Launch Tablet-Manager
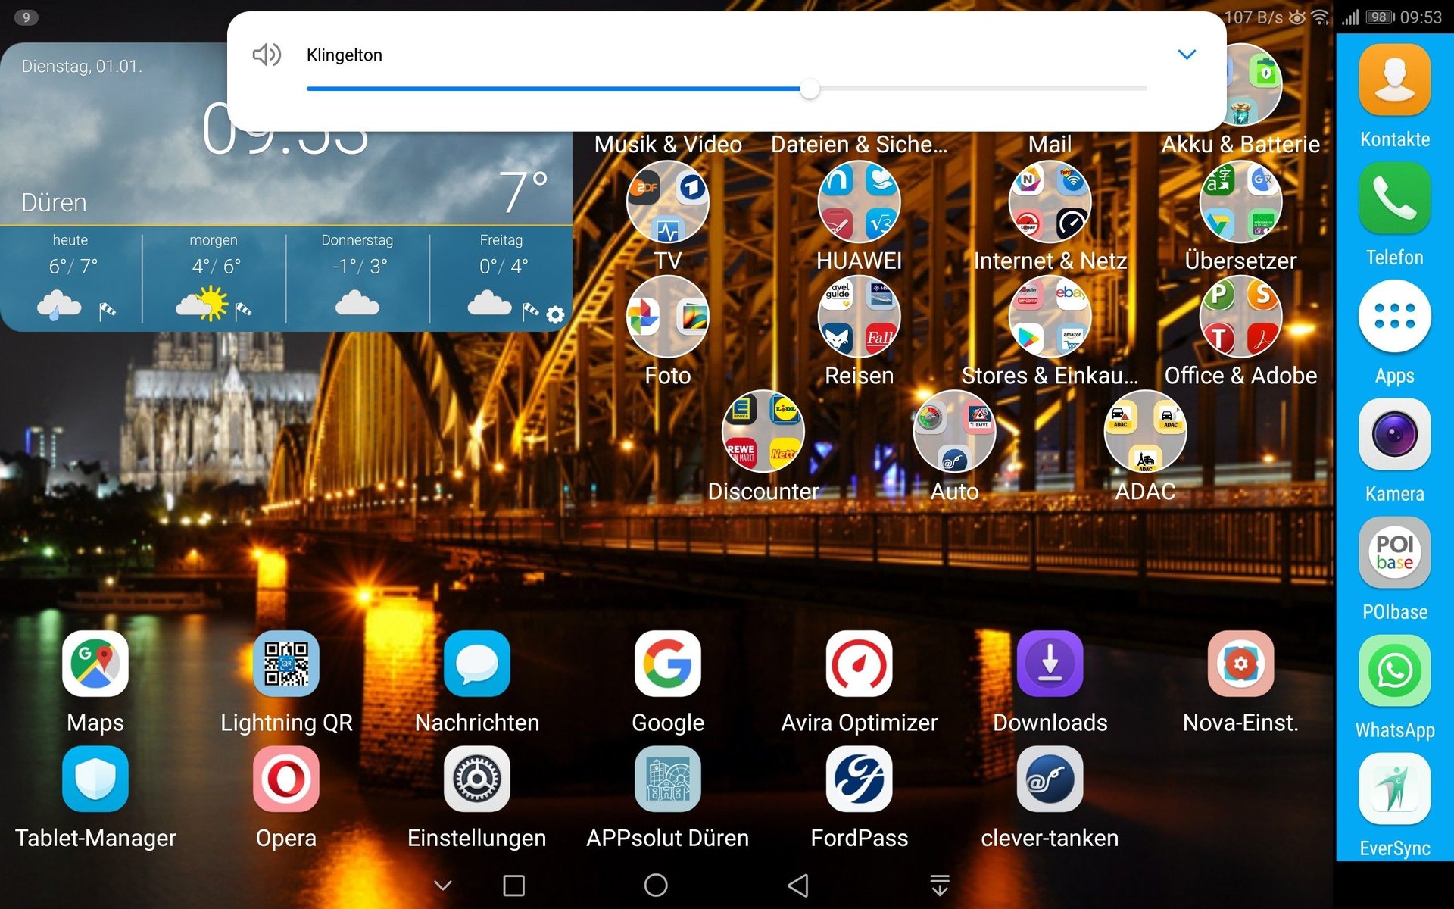 click(95, 779)
